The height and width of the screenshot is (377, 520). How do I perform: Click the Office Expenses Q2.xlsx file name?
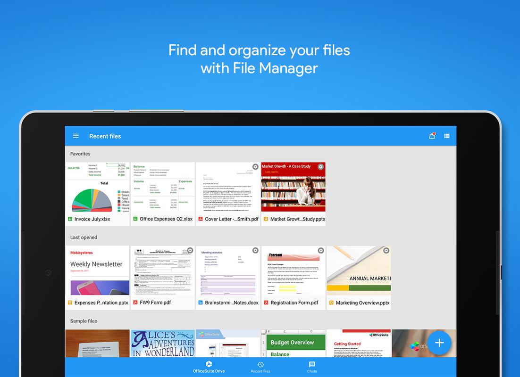point(166,219)
